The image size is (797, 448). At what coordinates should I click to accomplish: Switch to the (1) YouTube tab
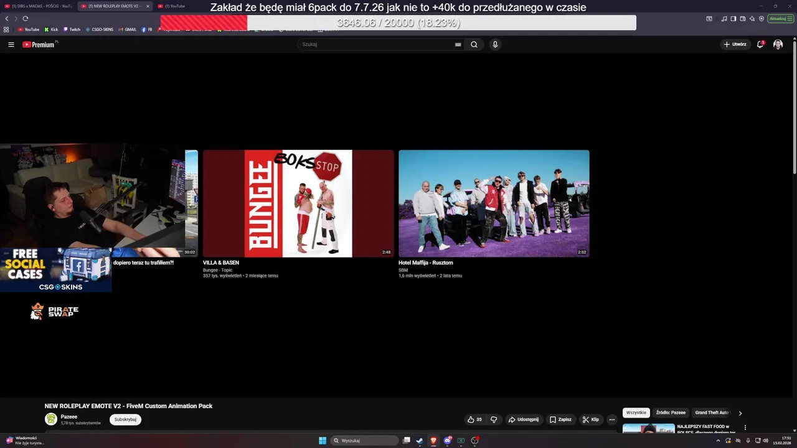click(174, 6)
